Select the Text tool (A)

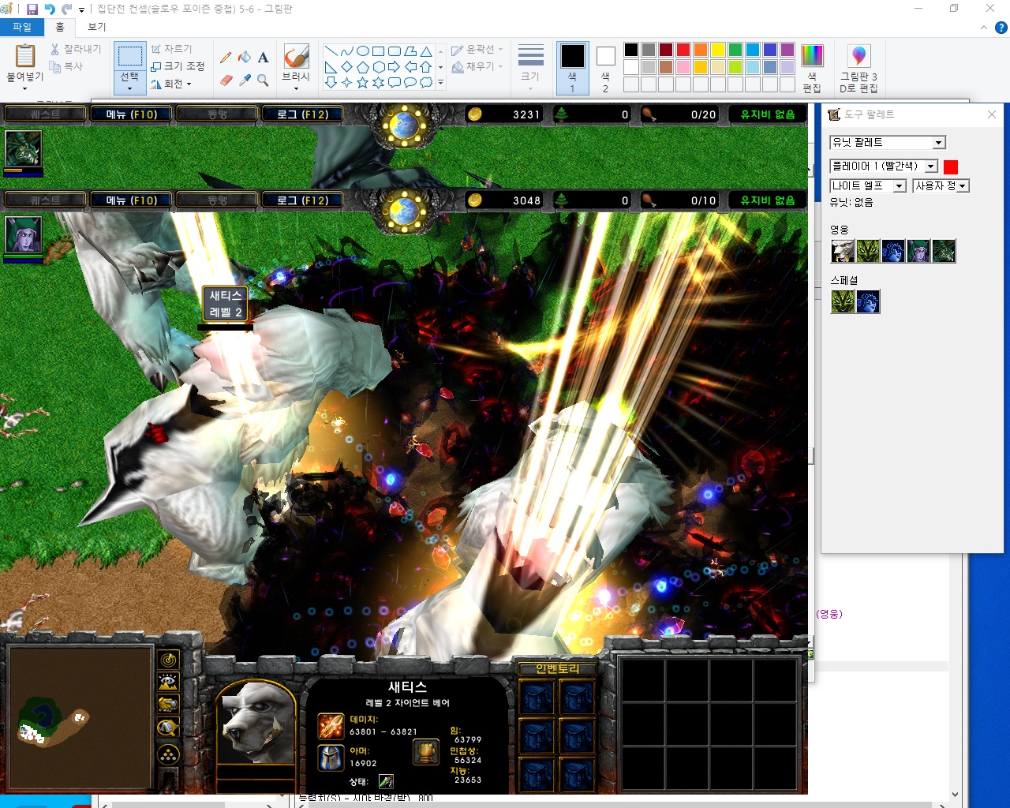[264, 57]
